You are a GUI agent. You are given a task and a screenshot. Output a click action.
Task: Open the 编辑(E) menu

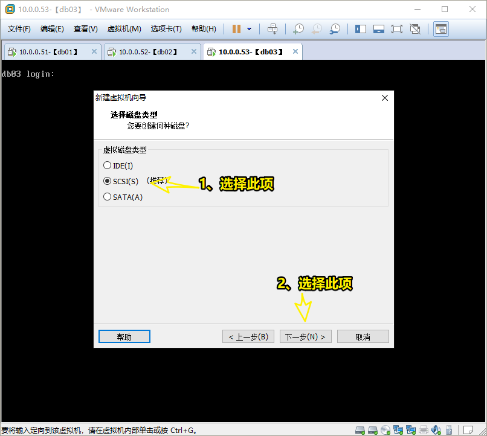pos(52,29)
